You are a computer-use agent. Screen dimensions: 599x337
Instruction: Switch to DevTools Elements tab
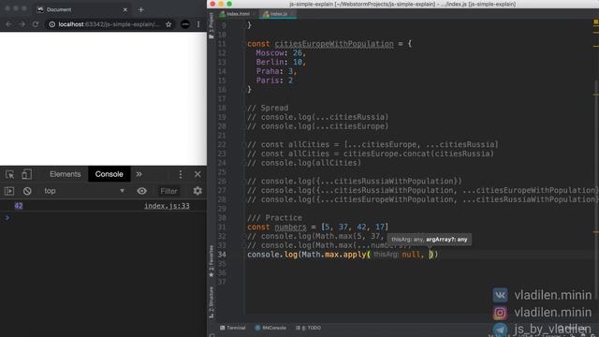click(65, 174)
